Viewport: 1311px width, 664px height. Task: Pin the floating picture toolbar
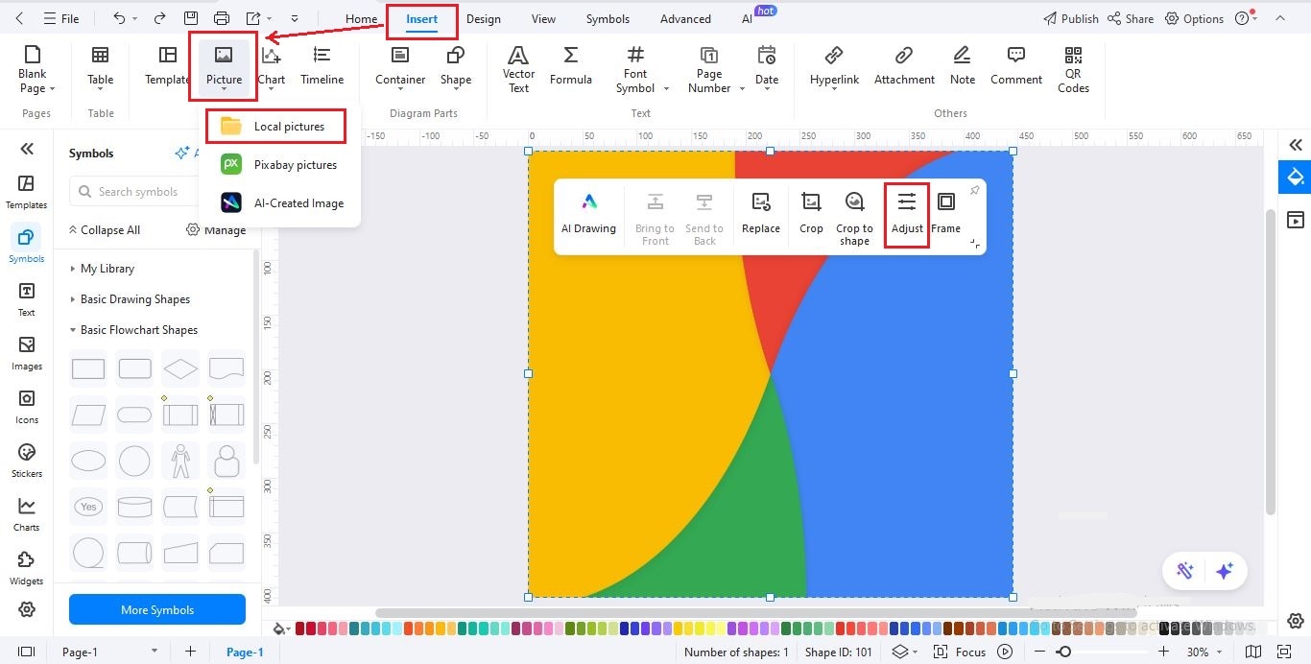tap(974, 190)
